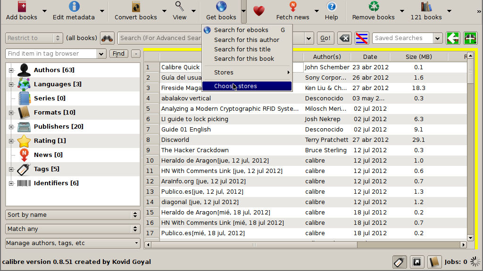
Task: Click the Fetch news icon
Action: (292, 7)
